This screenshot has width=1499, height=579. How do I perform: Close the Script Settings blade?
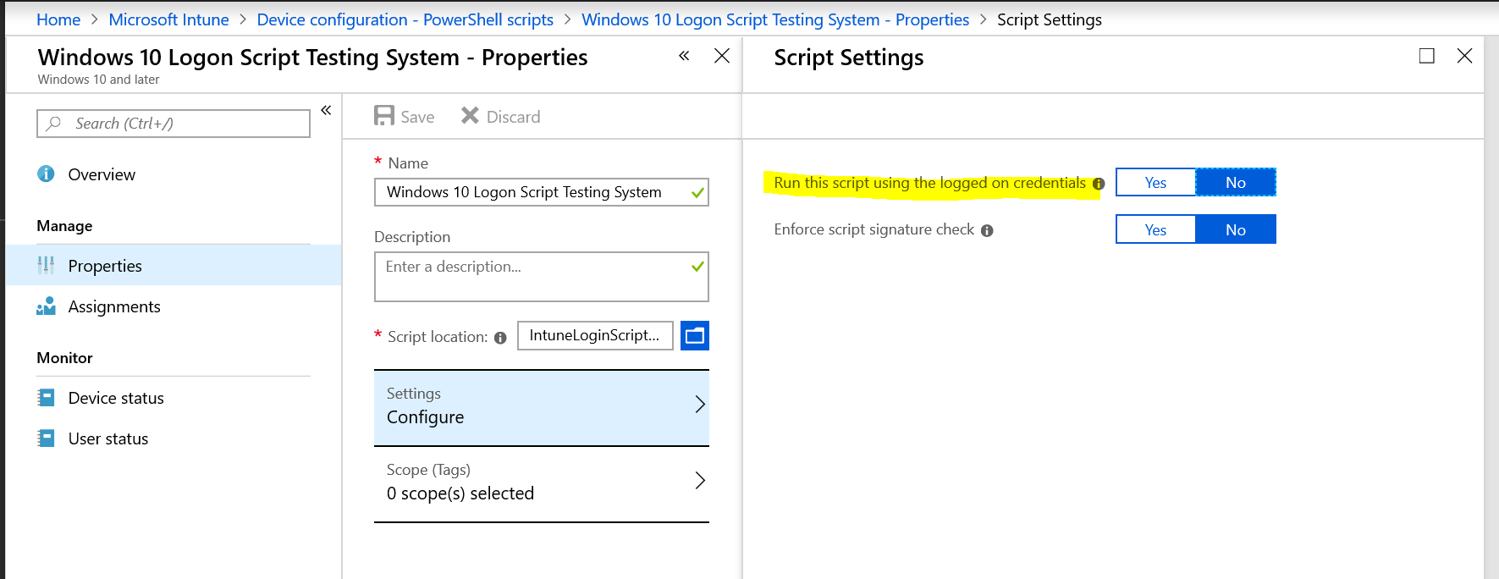(x=1464, y=56)
